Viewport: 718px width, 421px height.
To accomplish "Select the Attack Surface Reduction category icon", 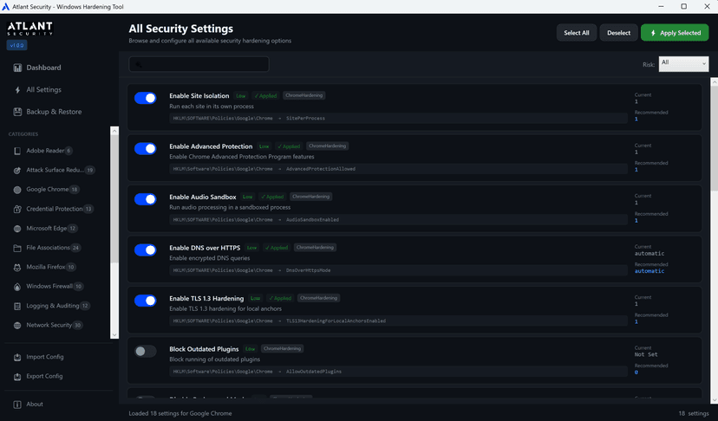I will (17, 171).
